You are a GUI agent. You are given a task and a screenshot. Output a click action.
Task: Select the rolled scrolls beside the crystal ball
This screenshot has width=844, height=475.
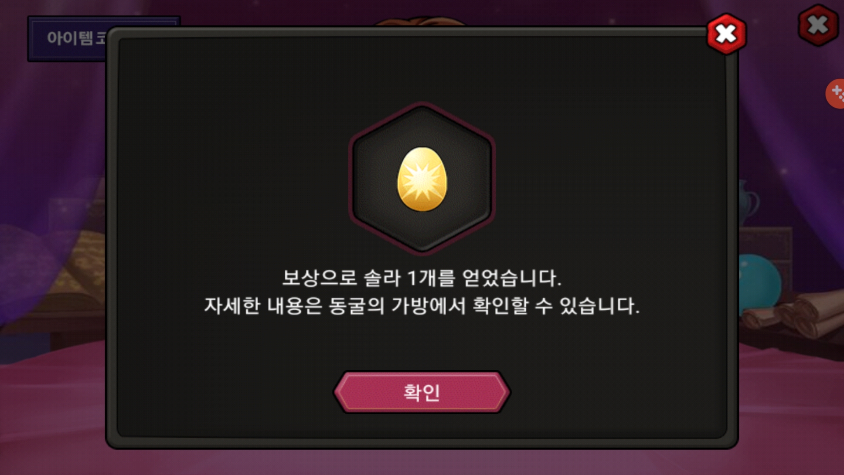(793, 313)
